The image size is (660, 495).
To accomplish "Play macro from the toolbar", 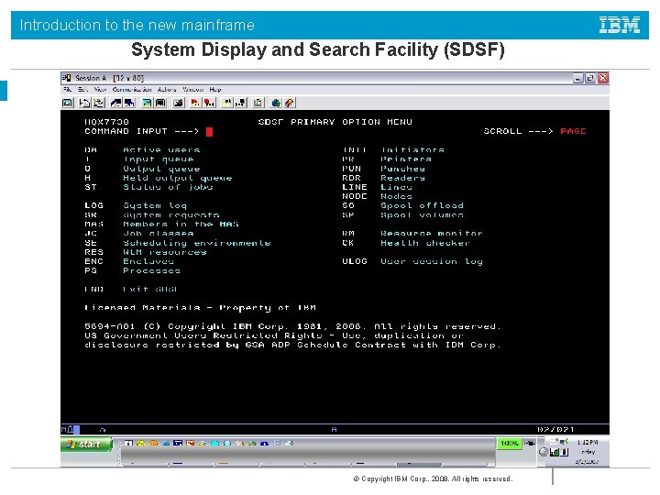I will (227, 103).
